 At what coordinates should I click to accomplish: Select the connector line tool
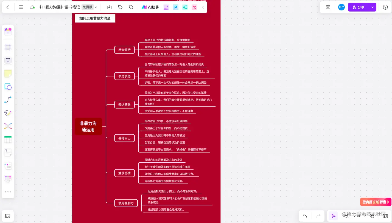pyautogui.click(x=8, y=100)
